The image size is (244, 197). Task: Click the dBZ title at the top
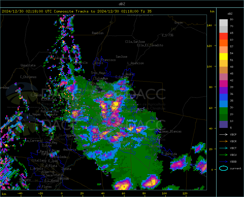tap(122, 4)
